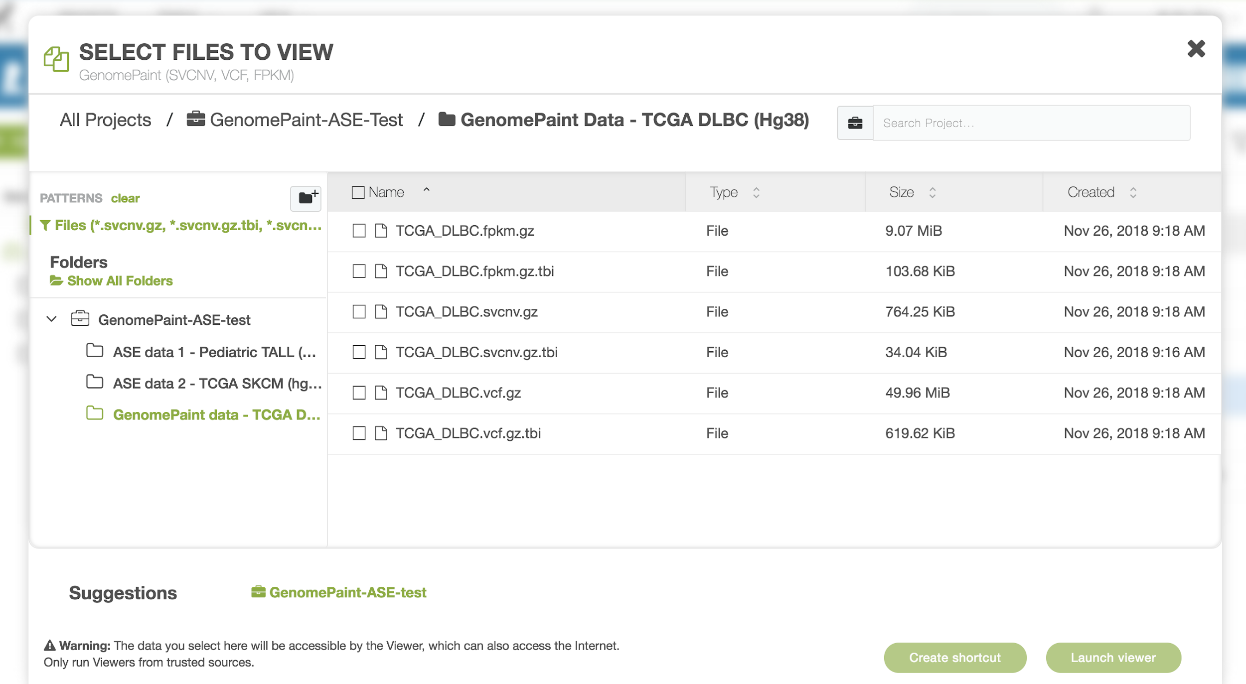The height and width of the screenshot is (684, 1246).
Task: Focus the Search Project input field
Action: [x=1032, y=123]
